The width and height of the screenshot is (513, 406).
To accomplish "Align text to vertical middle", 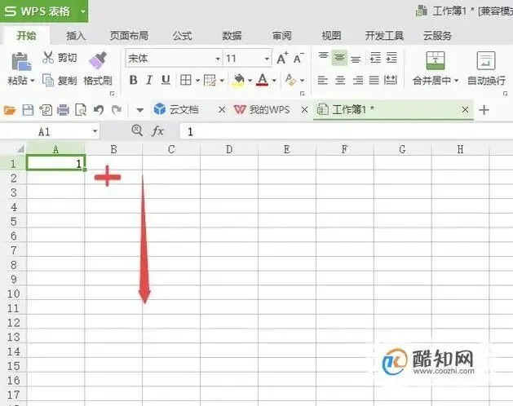I will click(339, 58).
